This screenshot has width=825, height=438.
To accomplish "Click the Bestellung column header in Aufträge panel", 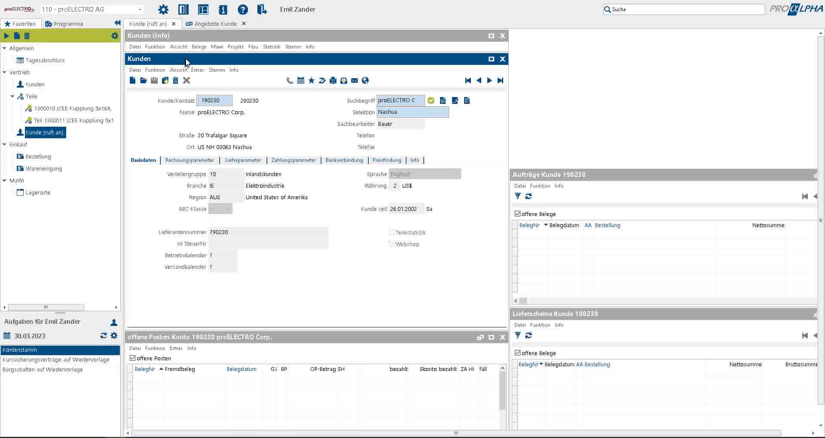I will (608, 225).
